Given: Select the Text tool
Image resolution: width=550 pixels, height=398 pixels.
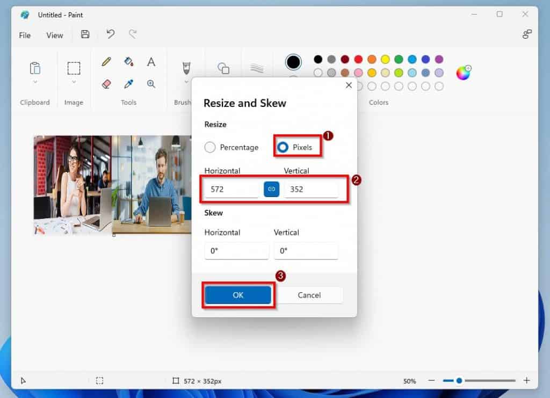Looking at the screenshot, I should click(x=151, y=62).
